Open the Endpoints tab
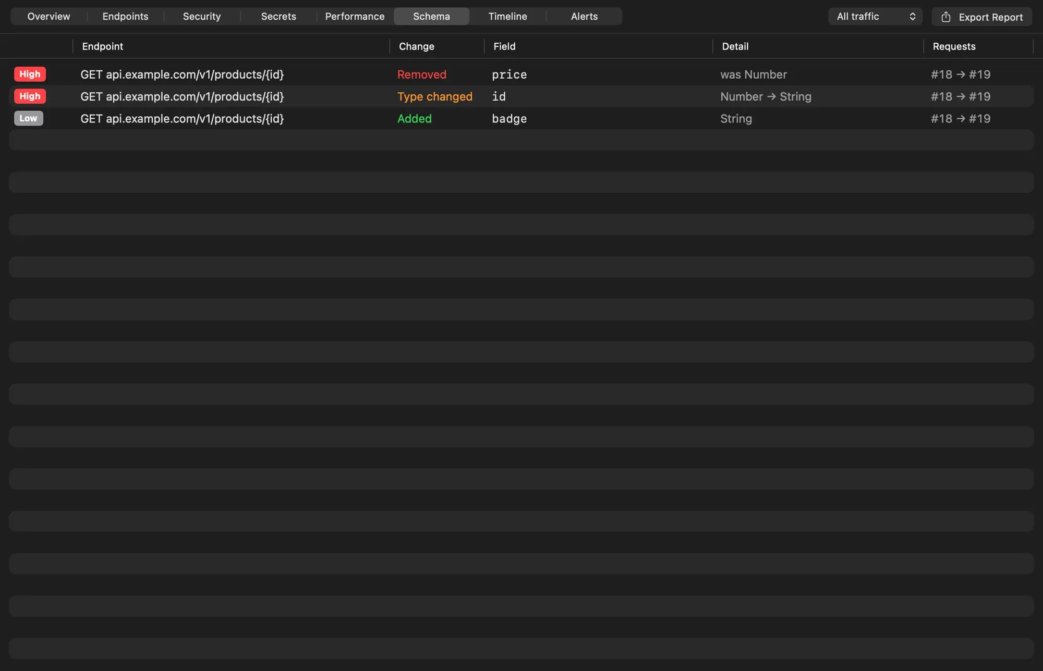1043x671 pixels. 125,16
